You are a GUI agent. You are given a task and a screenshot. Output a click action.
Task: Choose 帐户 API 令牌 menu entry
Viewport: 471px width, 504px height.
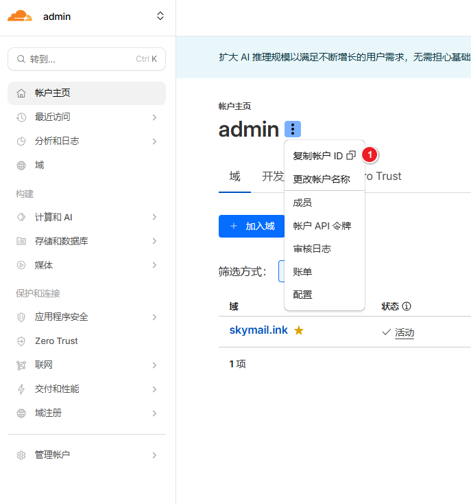322,226
